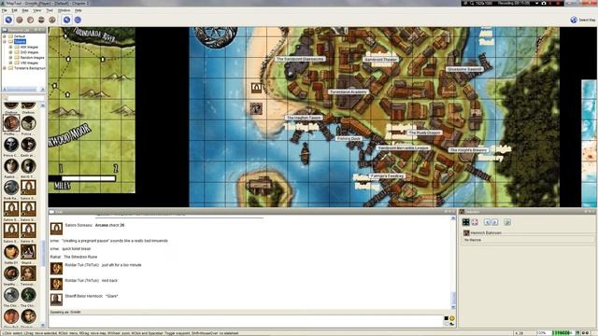Viewport: 598px width, 336px height.
Task: Select the highlighted bearded man token thumbnail
Action: point(11,123)
